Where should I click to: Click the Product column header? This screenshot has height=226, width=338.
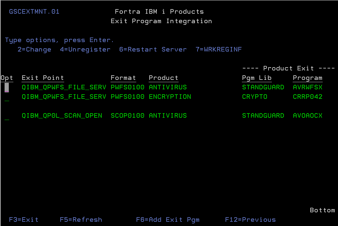pos(163,78)
